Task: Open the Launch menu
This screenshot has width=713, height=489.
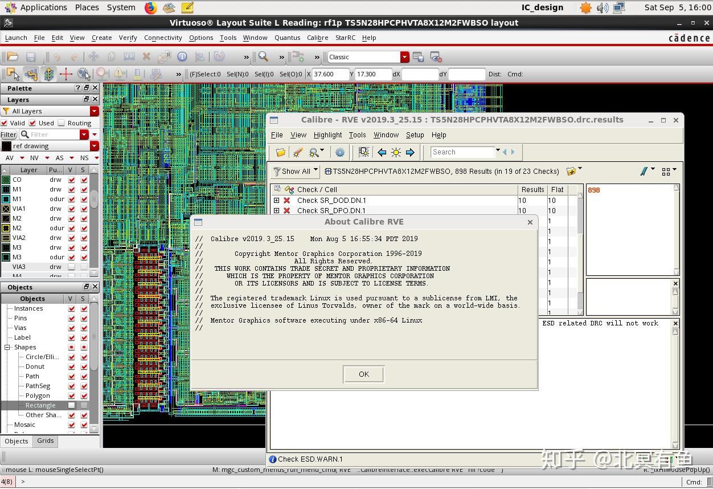Action: coord(16,38)
